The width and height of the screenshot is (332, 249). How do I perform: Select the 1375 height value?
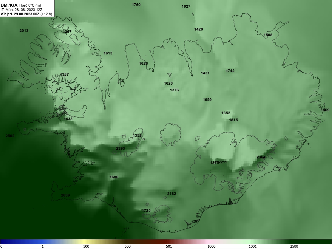pos(214,163)
